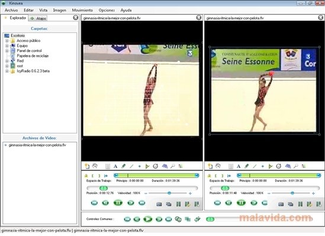This screenshot has width=325, height=236.
Task: Expand the Acceso público folder
Action: tap(7, 41)
